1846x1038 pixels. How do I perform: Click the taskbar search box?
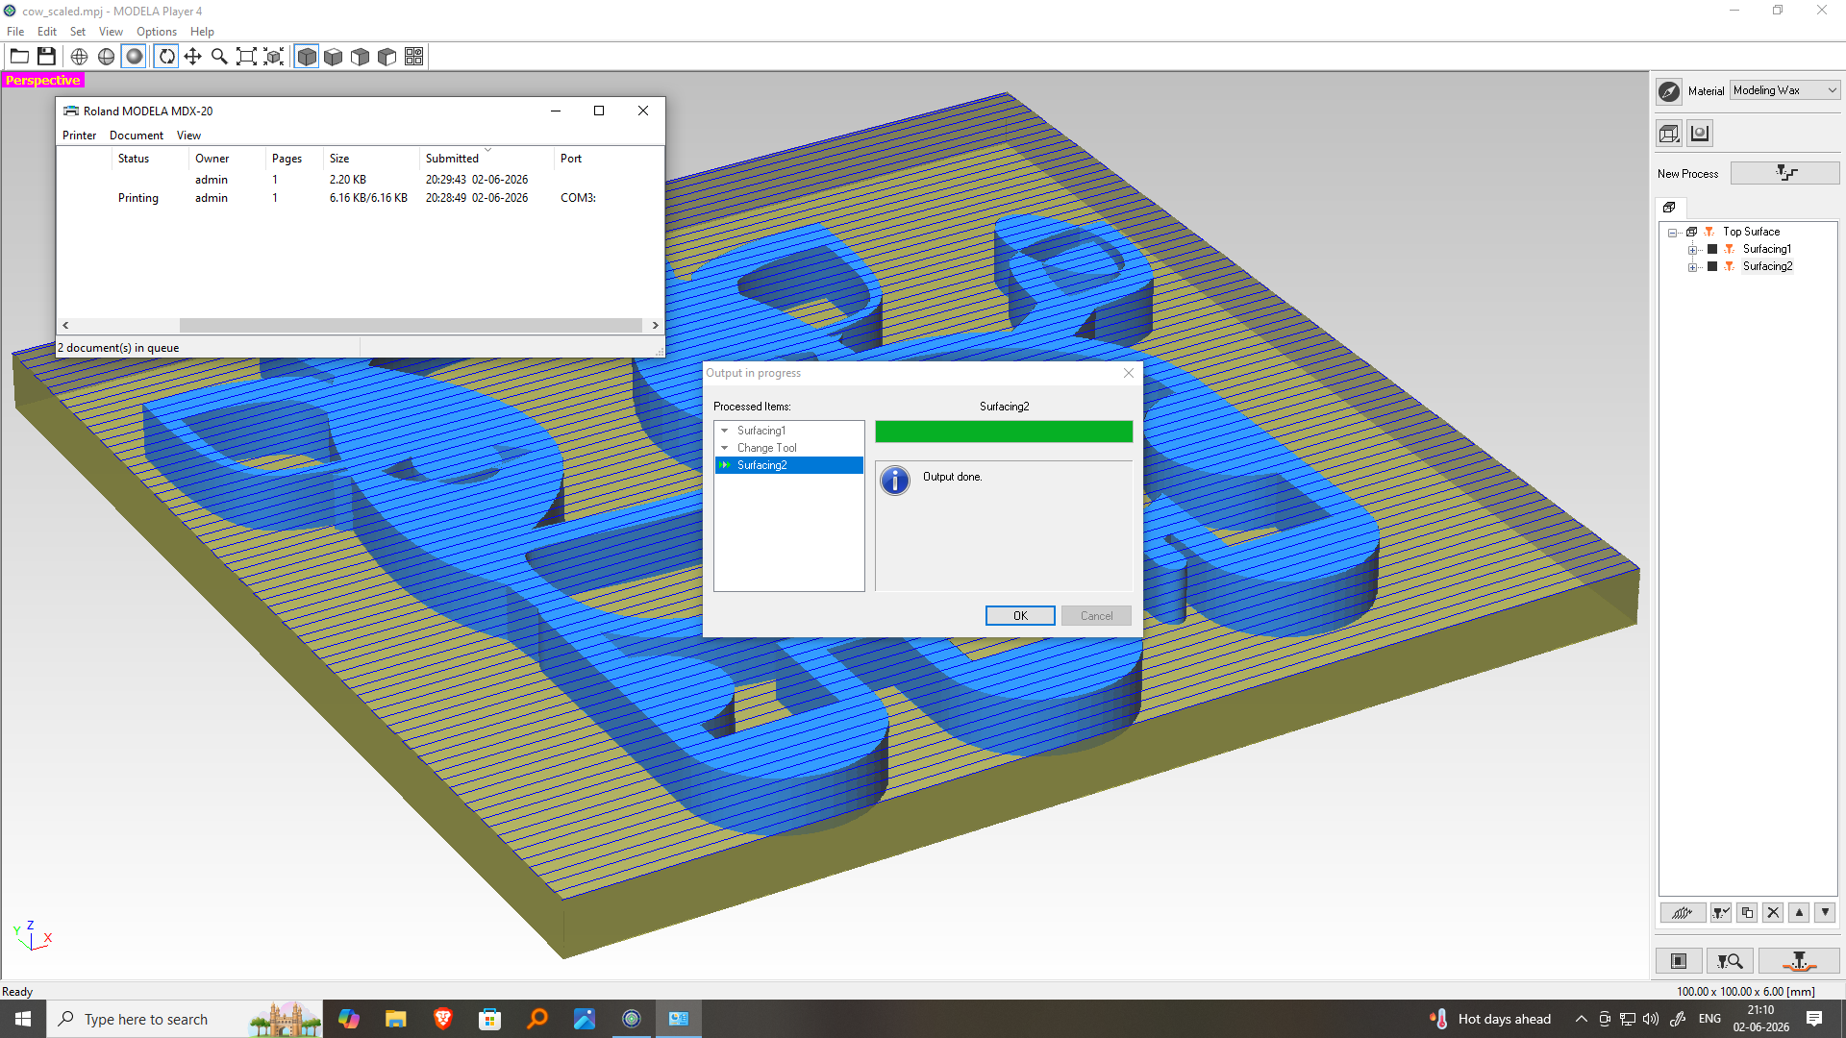[185, 1019]
